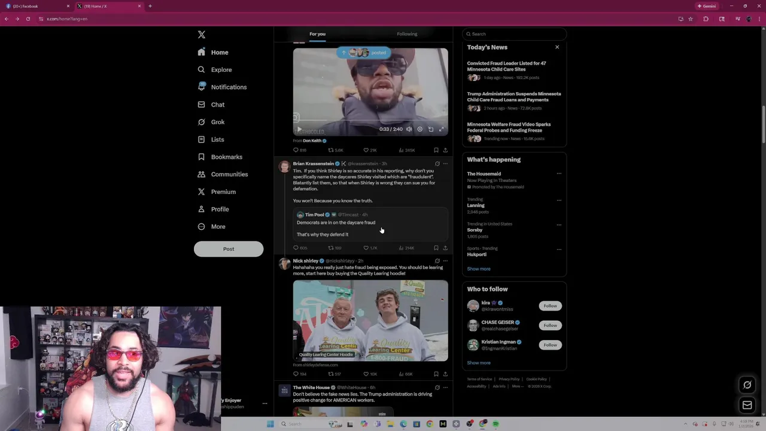This screenshot has height=431, width=766.
Task: Open the Quality Learing Center hoodie image
Action: [370, 321]
